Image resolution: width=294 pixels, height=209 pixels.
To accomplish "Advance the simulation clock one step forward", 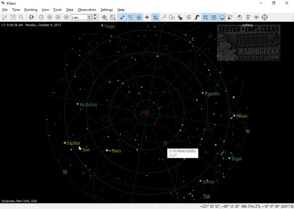I will (66, 17).
